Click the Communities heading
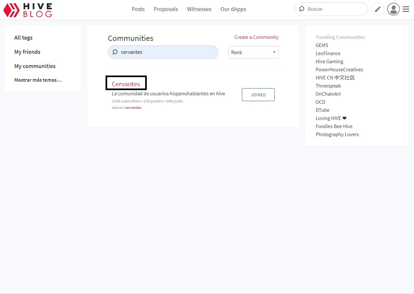Screen dimensions: 414x294 131,38
